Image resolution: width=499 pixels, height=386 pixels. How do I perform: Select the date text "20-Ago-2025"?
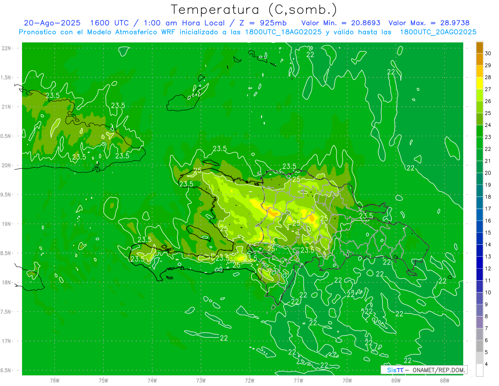(x=52, y=23)
